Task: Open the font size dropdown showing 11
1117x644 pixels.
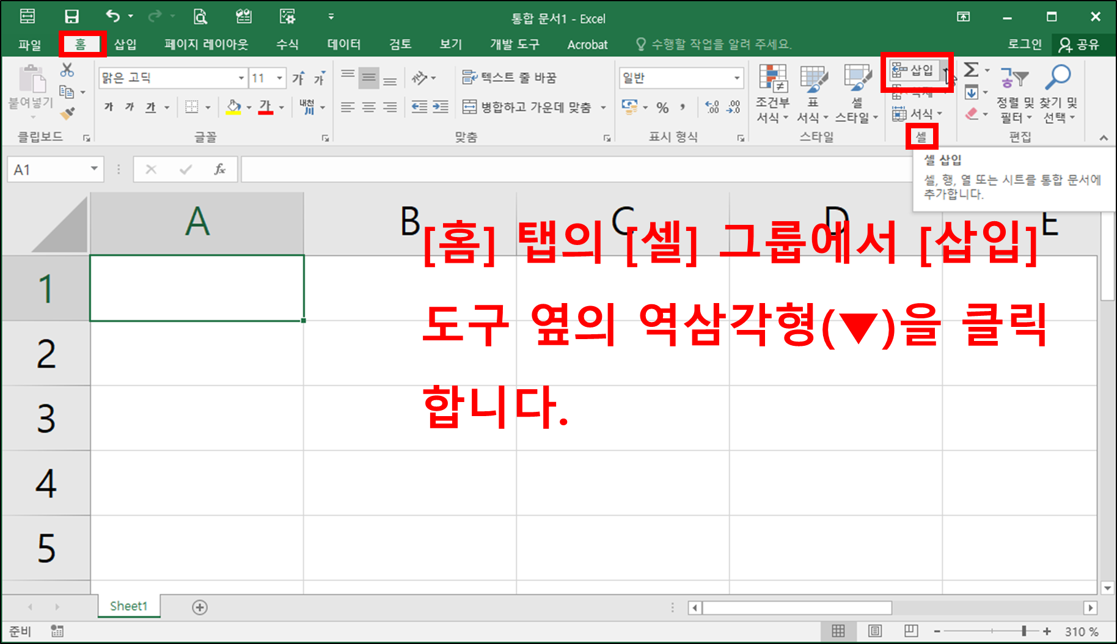Action: click(280, 78)
